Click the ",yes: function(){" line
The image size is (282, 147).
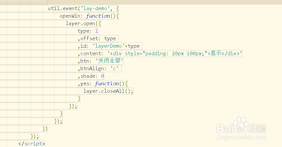pyautogui.click(x=103, y=84)
